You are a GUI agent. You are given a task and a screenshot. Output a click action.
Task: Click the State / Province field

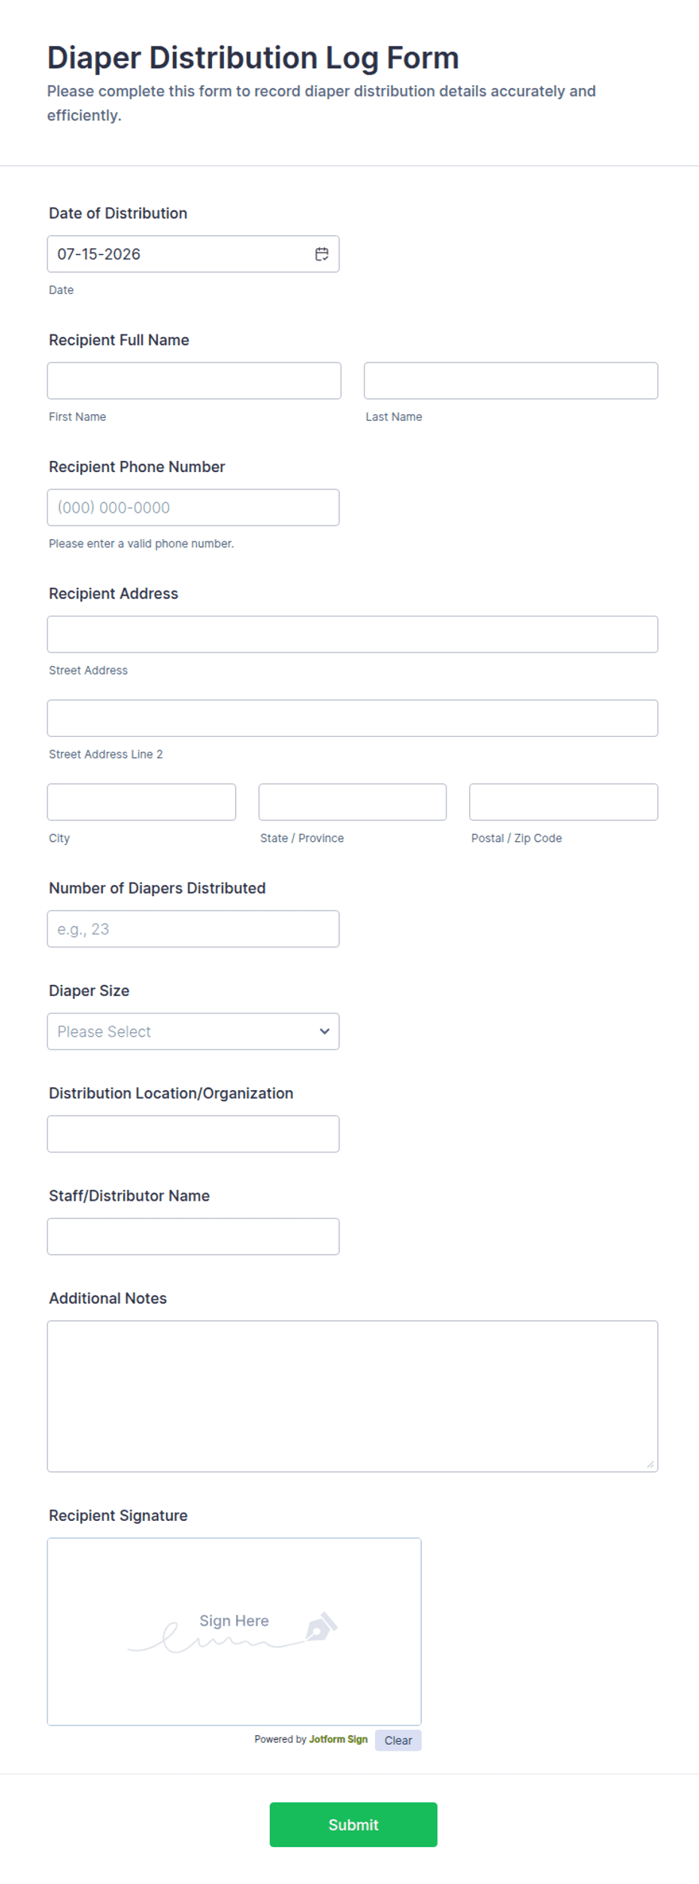coord(353,802)
